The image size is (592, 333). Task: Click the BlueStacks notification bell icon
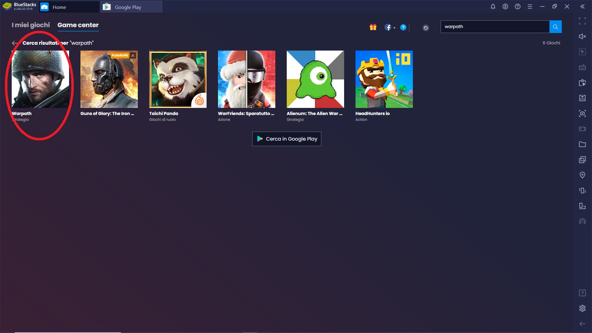493,6
